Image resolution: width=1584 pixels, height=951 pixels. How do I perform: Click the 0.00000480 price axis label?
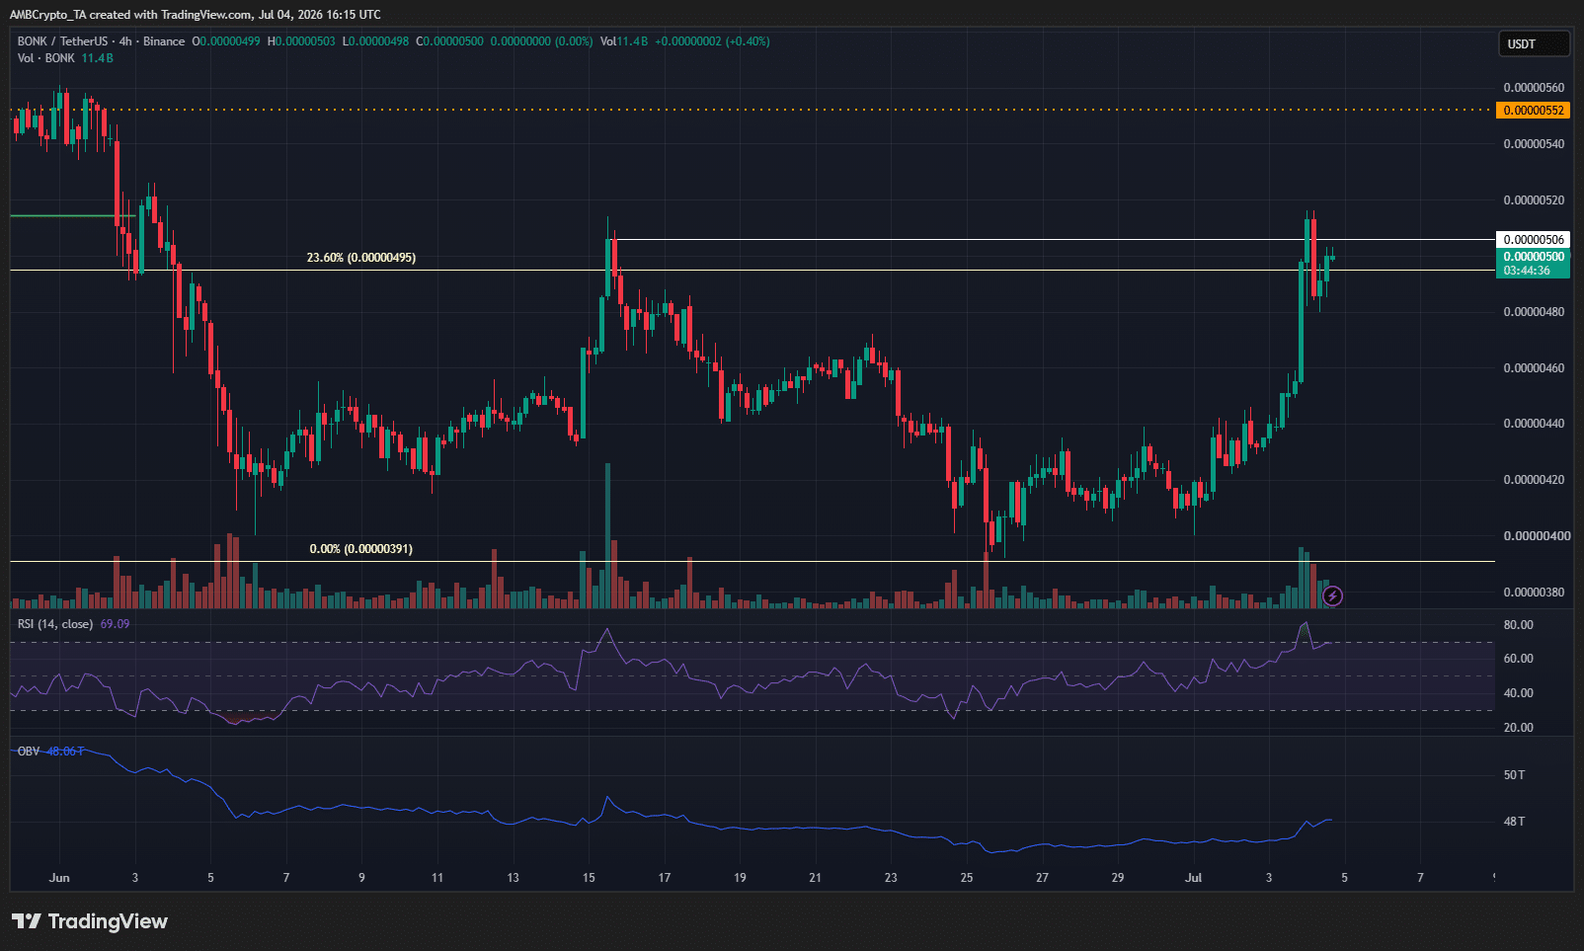pyautogui.click(x=1534, y=312)
